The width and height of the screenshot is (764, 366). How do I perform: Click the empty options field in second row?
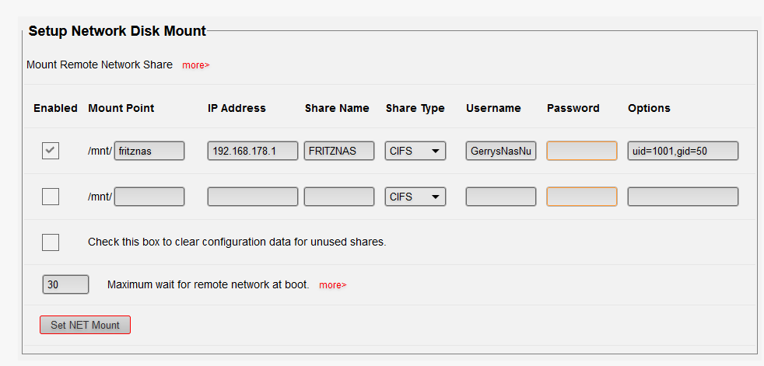coord(683,197)
